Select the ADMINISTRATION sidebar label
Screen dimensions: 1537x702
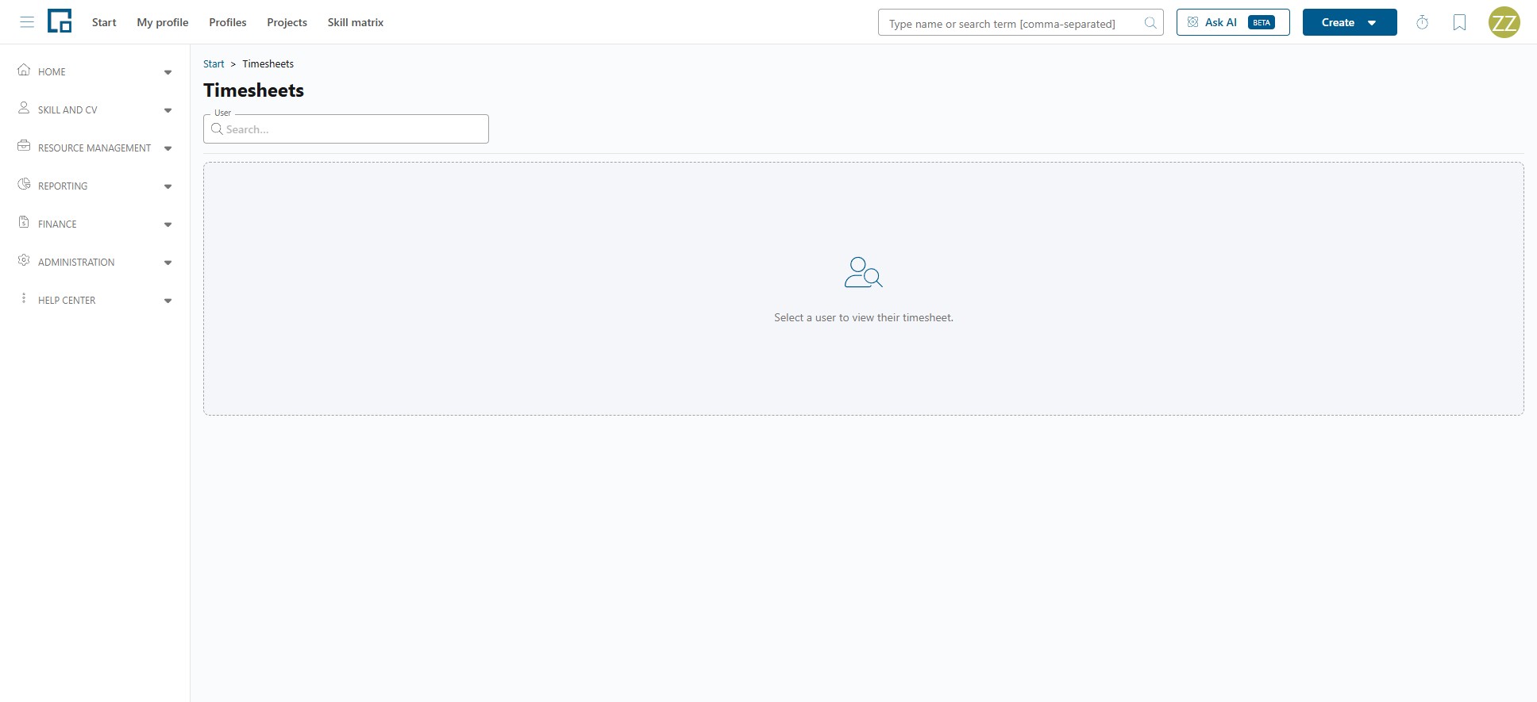click(76, 262)
